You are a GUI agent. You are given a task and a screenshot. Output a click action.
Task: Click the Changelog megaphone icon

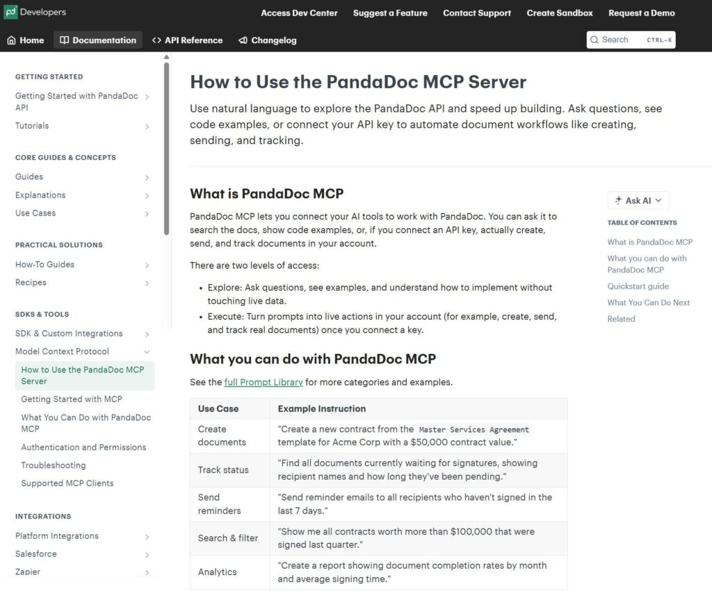coord(243,40)
